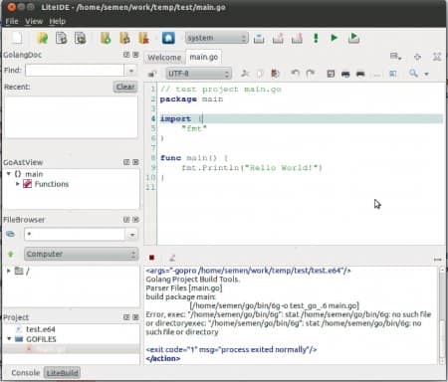Click the second printer icon
Screen dimensions: 448x382
tap(360, 74)
